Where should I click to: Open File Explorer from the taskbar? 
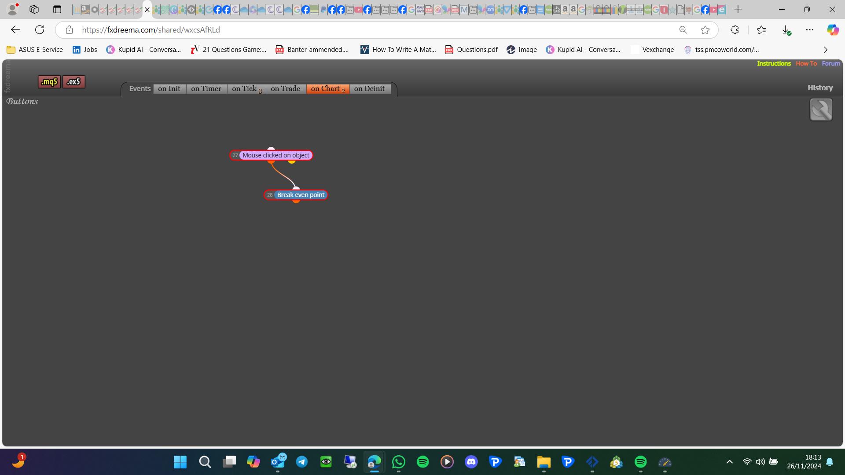[x=544, y=462]
